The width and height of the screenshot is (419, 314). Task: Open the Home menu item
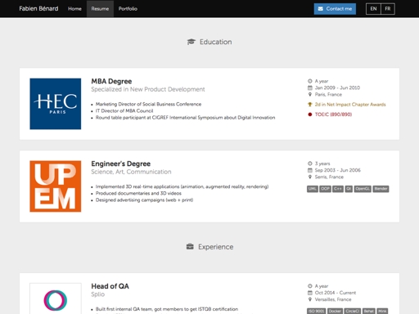(x=74, y=9)
